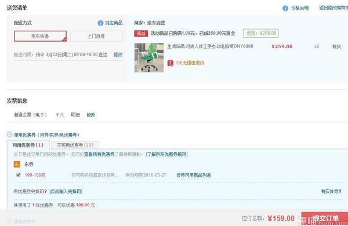Click 仅可购买自营家纺厨具 coupon description
Image resolution: width=348 pixels, height=226 pixels.
pyautogui.click(x=95, y=175)
